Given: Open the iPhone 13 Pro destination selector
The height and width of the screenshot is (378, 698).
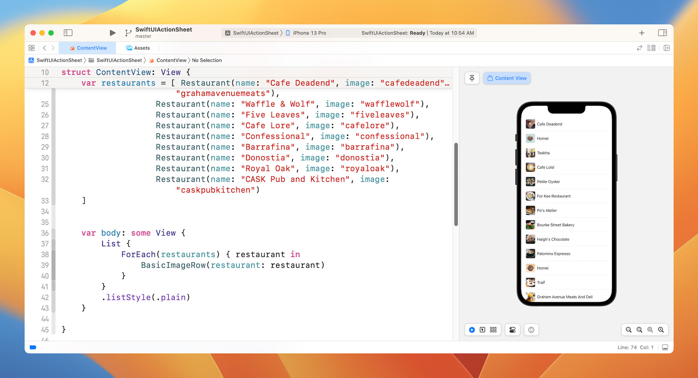Looking at the screenshot, I should [309, 33].
